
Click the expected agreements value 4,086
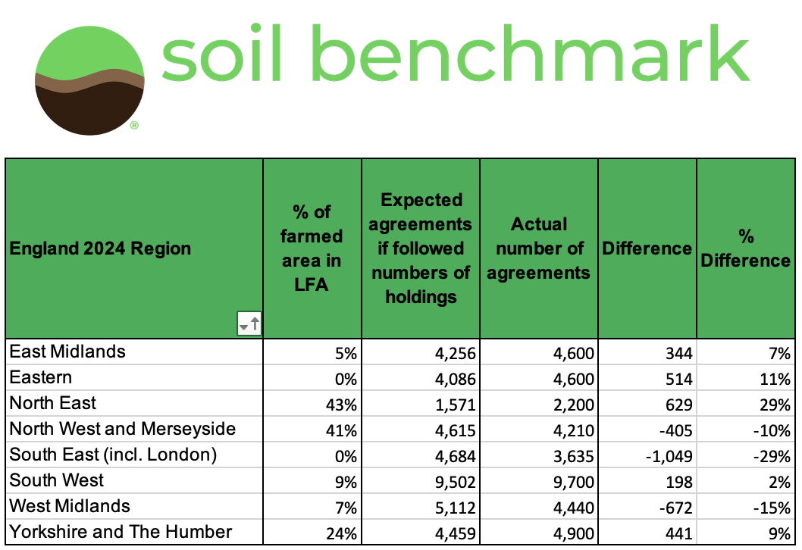(421, 378)
